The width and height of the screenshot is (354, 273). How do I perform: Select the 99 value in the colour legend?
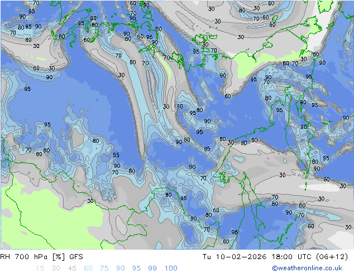152,269
